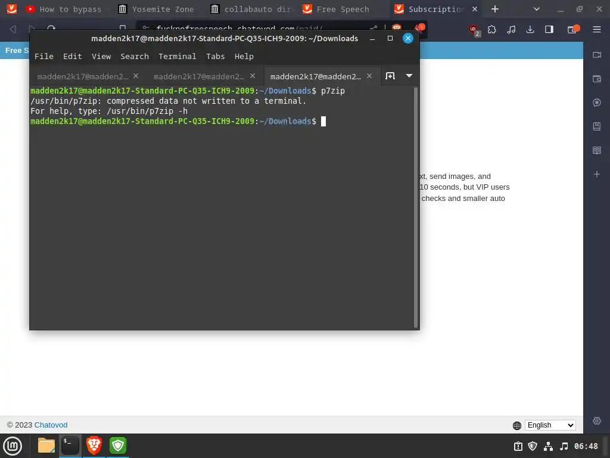610x458 pixels.
Task: Open Brave Talk camera icon in sidebar
Action: tap(597, 55)
